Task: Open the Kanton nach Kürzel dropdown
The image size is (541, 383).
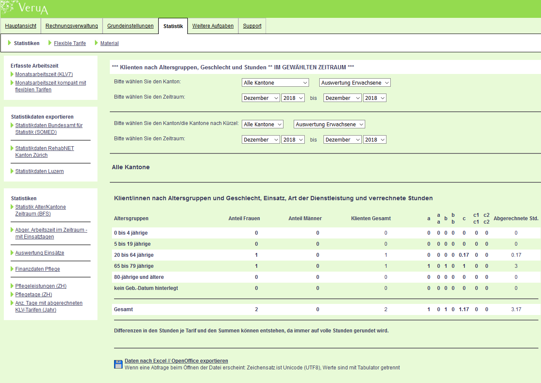Action: point(262,124)
